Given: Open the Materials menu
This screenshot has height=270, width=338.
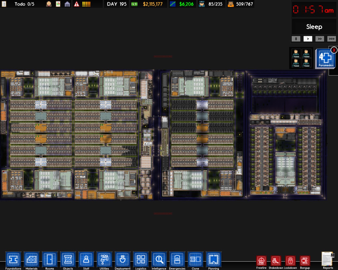Looking at the screenshot, I should click(31, 261).
